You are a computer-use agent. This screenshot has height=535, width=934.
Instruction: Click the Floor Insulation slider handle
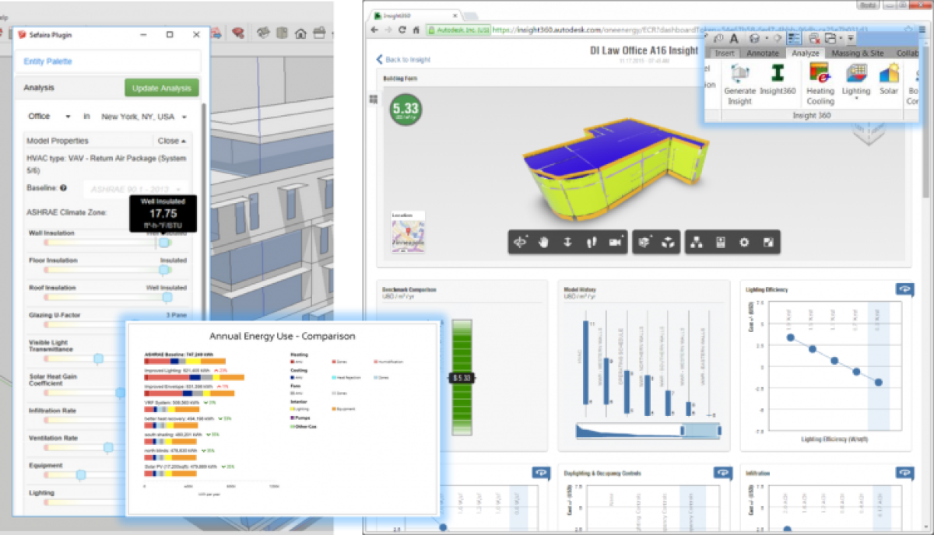[x=164, y=270]
